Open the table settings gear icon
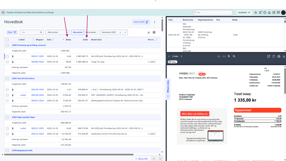This screenshot has width=286, height=161. [x=154, y=32]
